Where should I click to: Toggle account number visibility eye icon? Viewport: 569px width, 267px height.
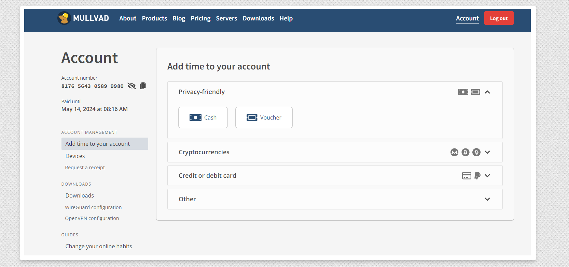tap(131, 85)
